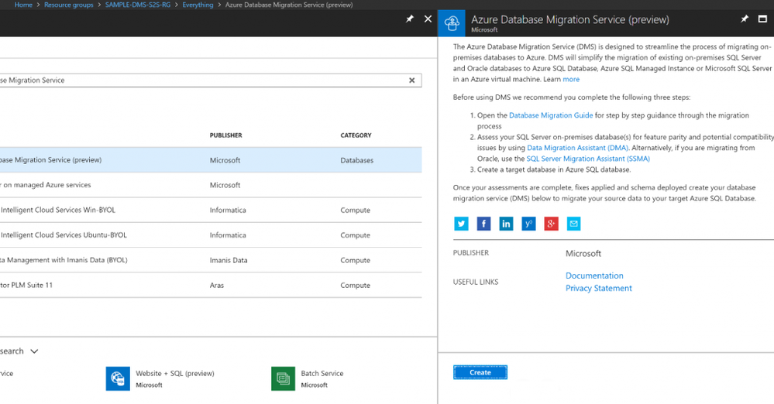Expand the related search chevron
The image size is (774, 404).
(x=34, y=351)
